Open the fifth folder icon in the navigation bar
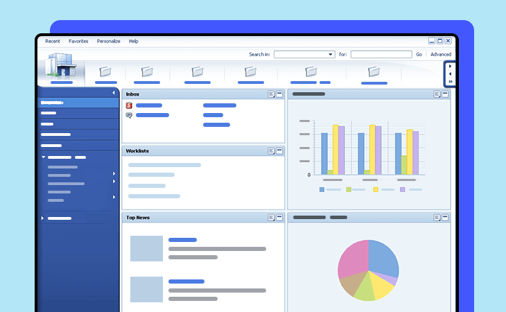This screenshot has width=506, height=312. [x=311, y=71]
